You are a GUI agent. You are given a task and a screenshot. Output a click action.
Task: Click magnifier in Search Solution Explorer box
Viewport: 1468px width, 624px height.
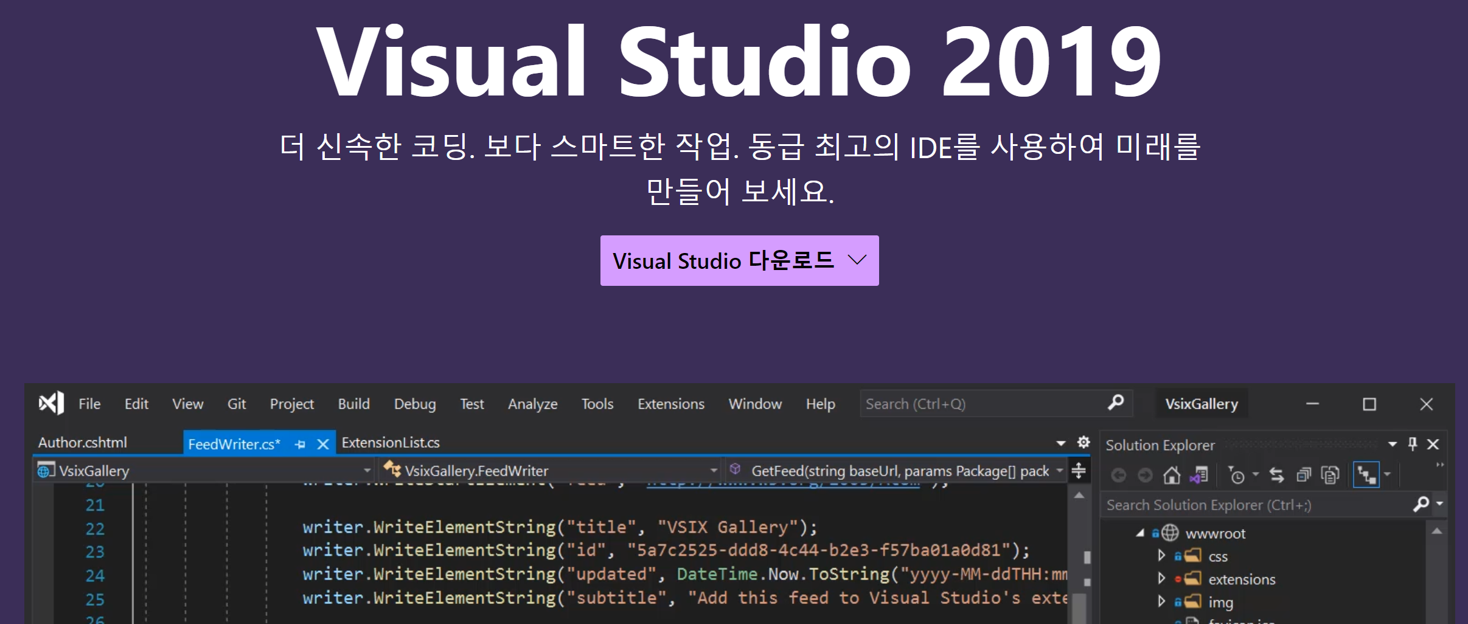[x=1421, y=504]
